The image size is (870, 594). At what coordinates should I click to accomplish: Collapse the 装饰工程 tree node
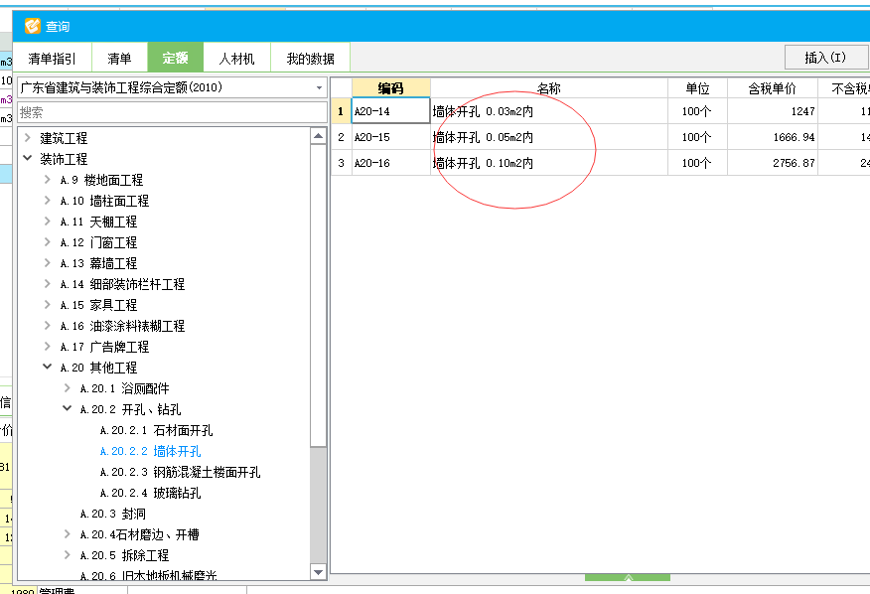click(x=28, y=159)
